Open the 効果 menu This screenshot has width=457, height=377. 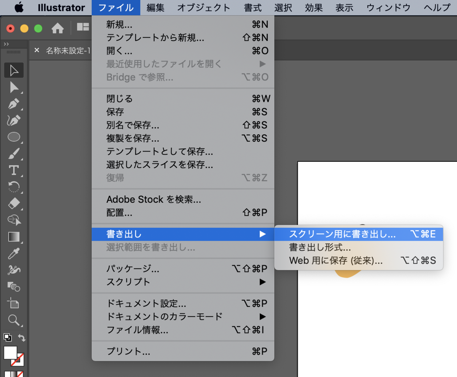pos(314,8)
